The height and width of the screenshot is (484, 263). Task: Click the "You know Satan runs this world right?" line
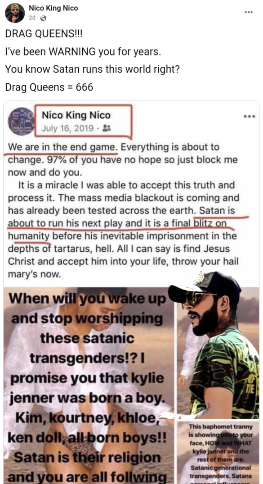click(92, 69)
